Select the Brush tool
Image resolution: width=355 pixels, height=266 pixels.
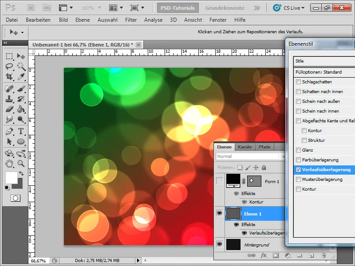(21, 88)
